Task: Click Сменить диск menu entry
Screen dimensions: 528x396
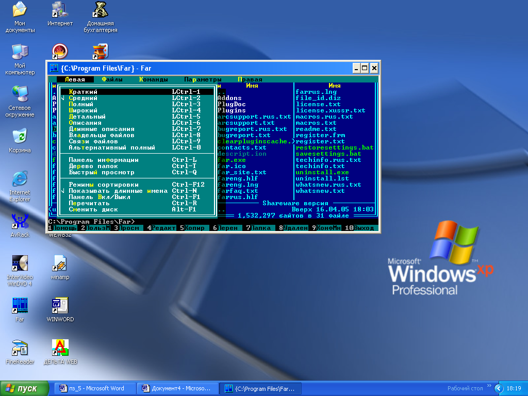Action: 137,209
